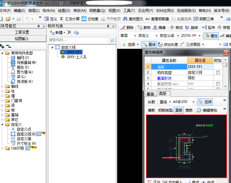Viewport: 231px width, 183px height.
Task: Select 筏板基础(M) in navigation tree
Action: click(26, 62)
